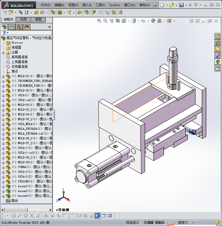
Task: Open the File Explorer task pane icon
Action: pyautogui.click(x=218, y=49)
